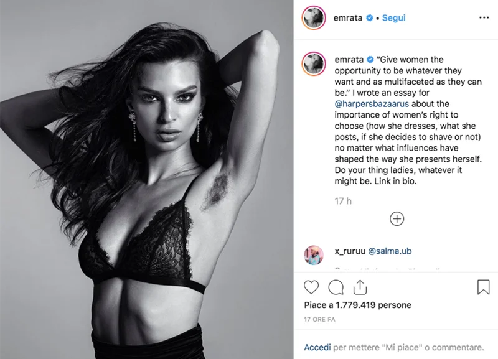Follow the account via Segui
The image size is (498, 359).
coord(394,18)
